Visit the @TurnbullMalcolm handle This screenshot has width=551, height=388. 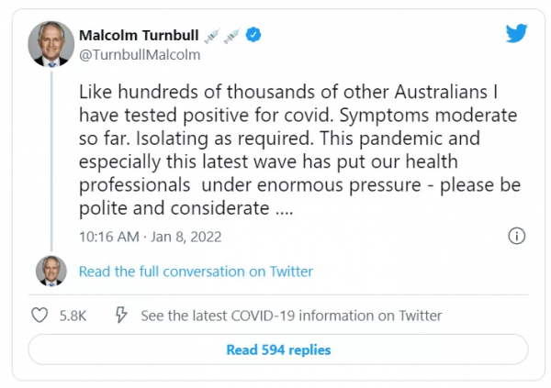140,54
